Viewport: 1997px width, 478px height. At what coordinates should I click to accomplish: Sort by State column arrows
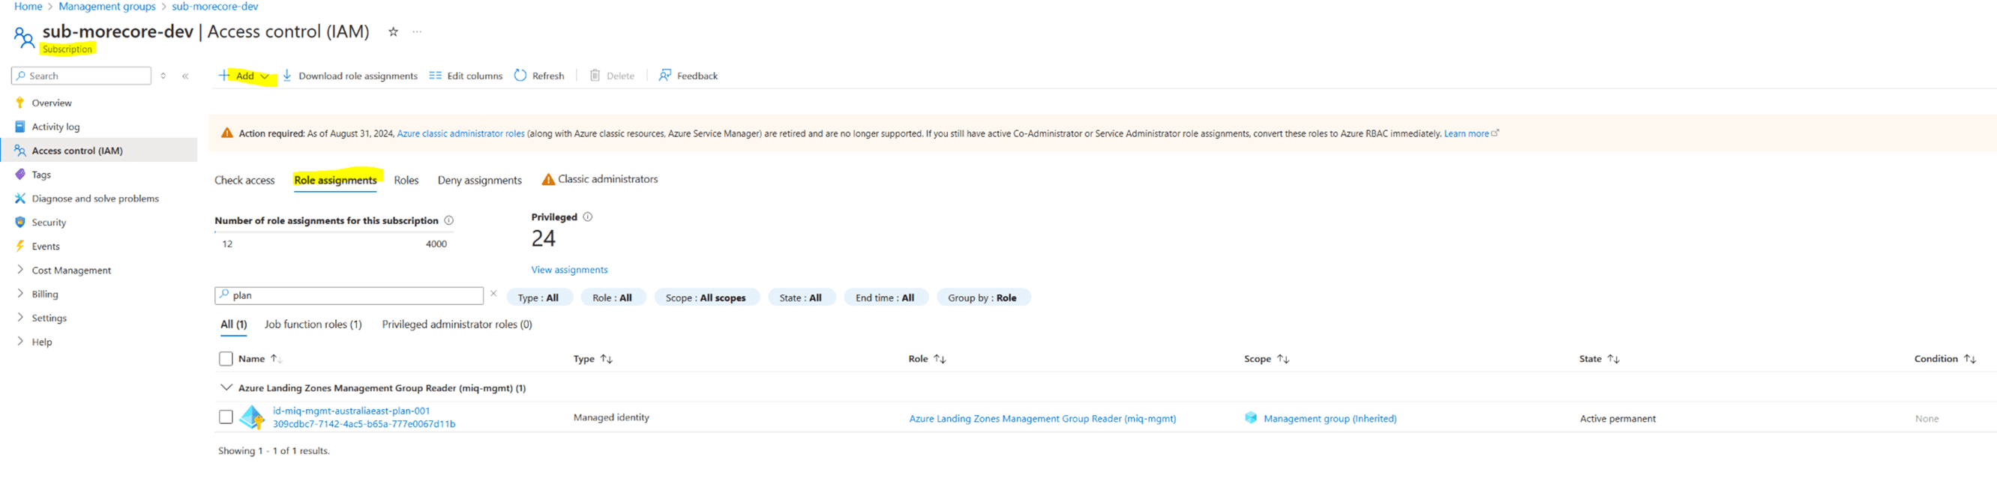(1613, 359)
